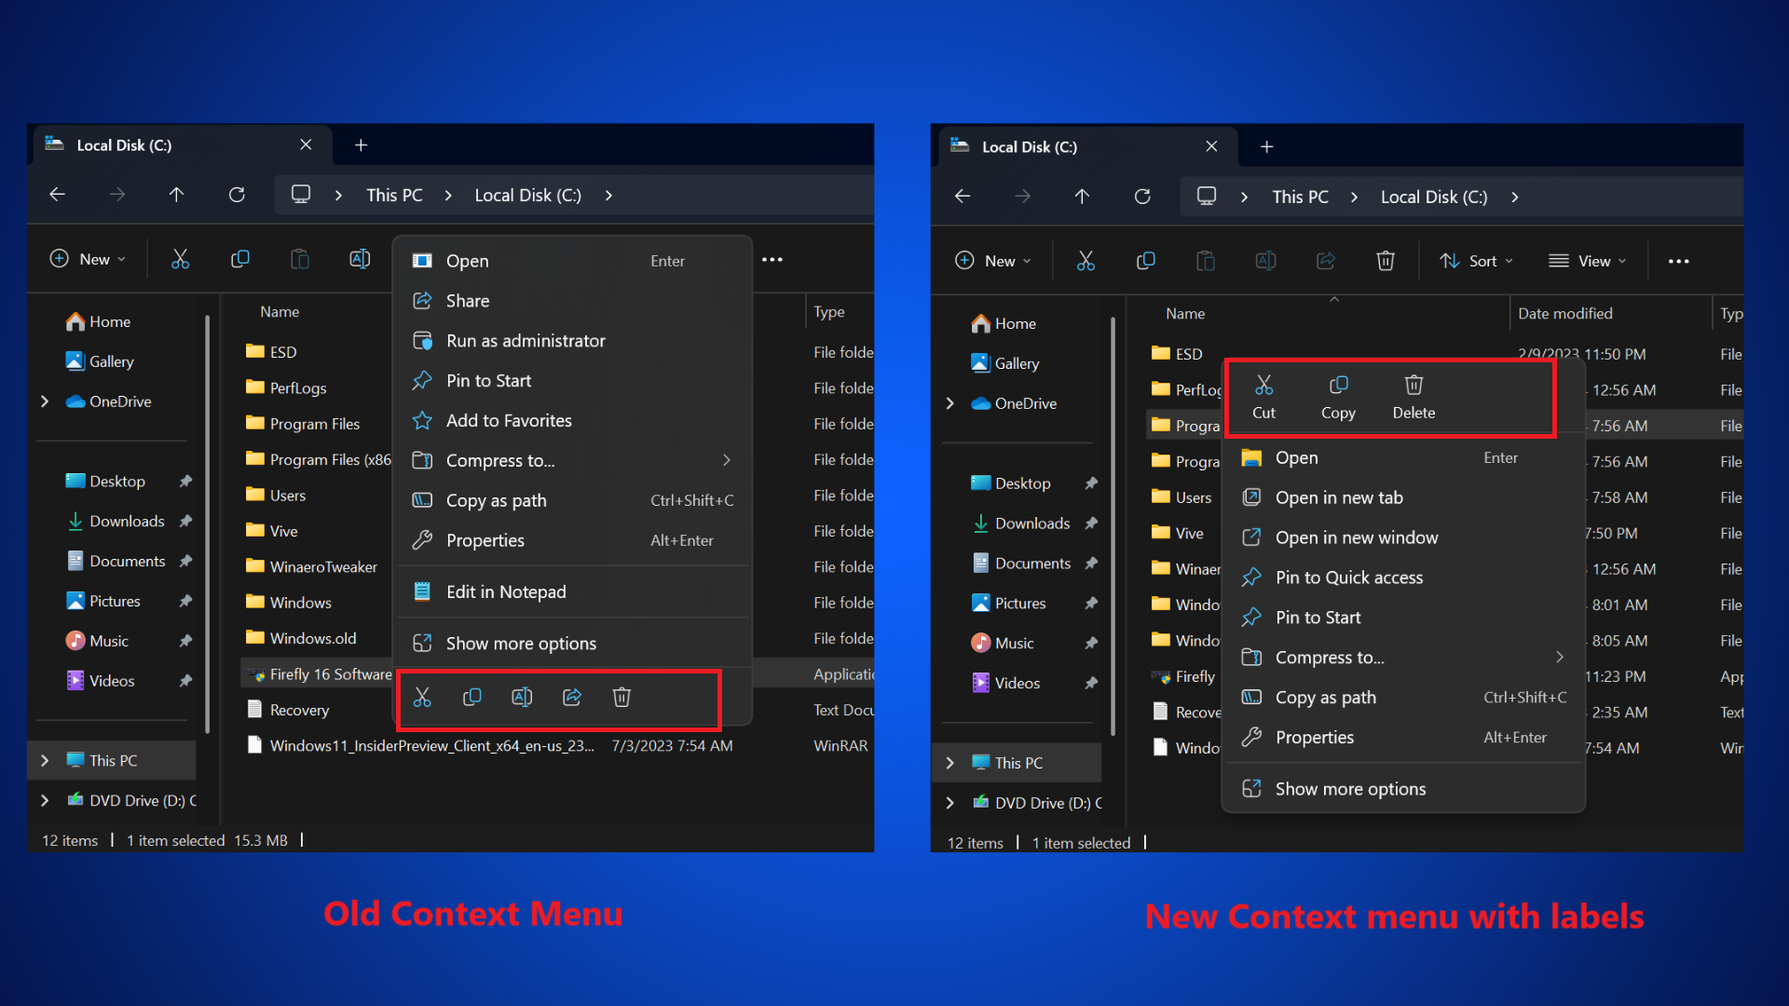The width and height of the screenshot is (1789, 1006).
Task: Toggle navigation back arrow in Explorer
Action: 59,194
